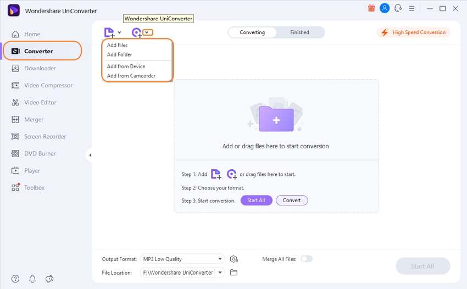The width and height of the screenshot is (467, 289).
Task: Open the notifications bell icon
Action: tap(32, 279)
